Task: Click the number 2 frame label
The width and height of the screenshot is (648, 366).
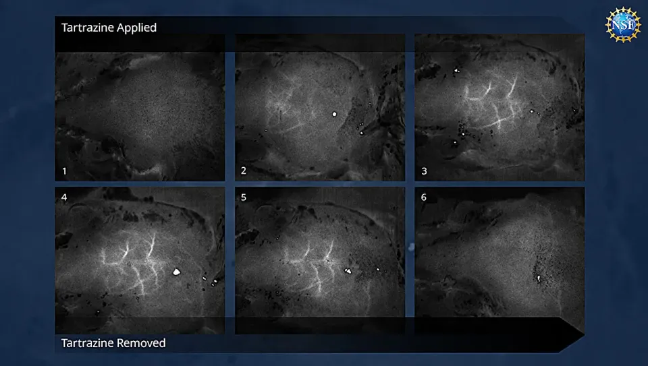Action: pos(244,171)
